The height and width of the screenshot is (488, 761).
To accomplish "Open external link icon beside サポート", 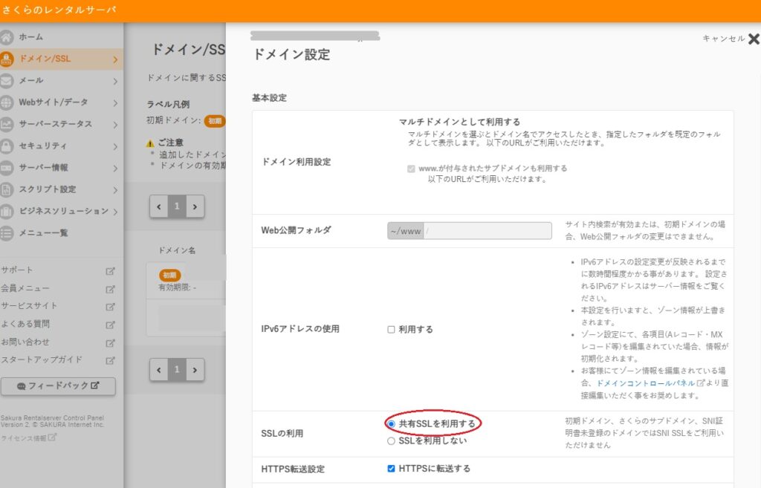I will click(x=110, y=270).
